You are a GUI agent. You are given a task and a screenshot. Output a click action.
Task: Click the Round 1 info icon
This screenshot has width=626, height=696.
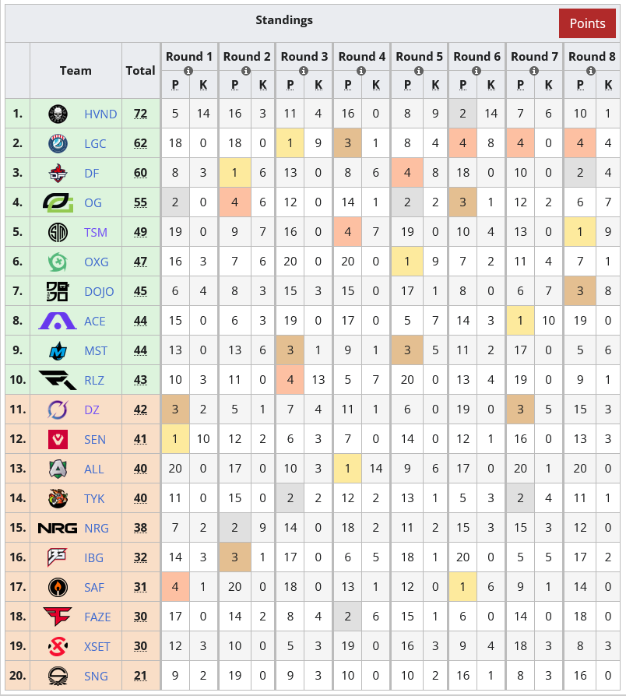point(189,71)
